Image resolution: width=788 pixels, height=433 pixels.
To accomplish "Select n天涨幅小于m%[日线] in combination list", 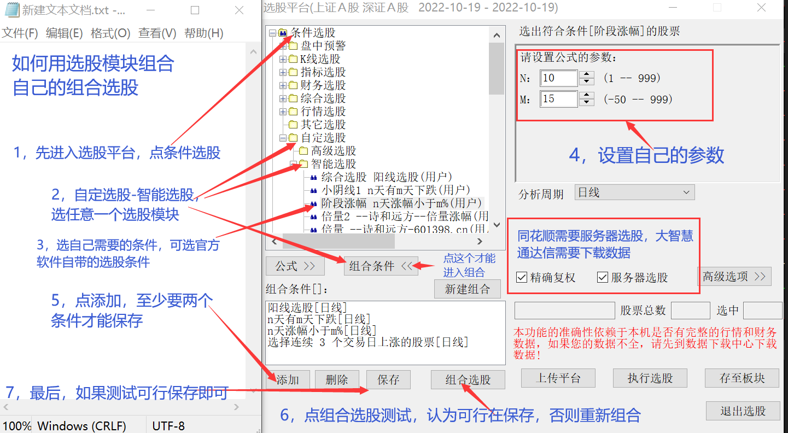I will coord(322,330).
